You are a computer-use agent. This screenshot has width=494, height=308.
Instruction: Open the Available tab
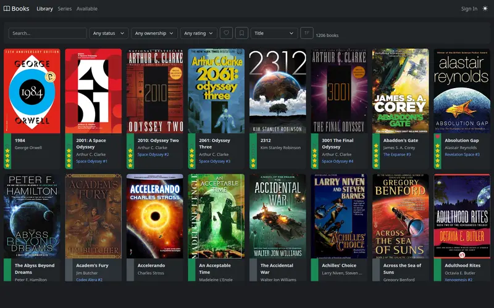point(87,9)
